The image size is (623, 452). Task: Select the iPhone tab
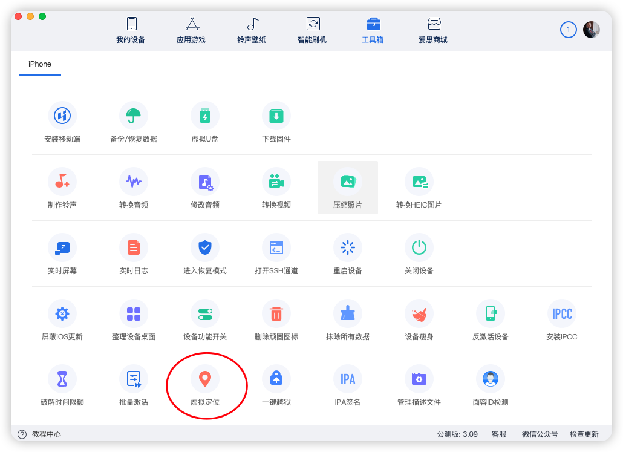(39, 64)
